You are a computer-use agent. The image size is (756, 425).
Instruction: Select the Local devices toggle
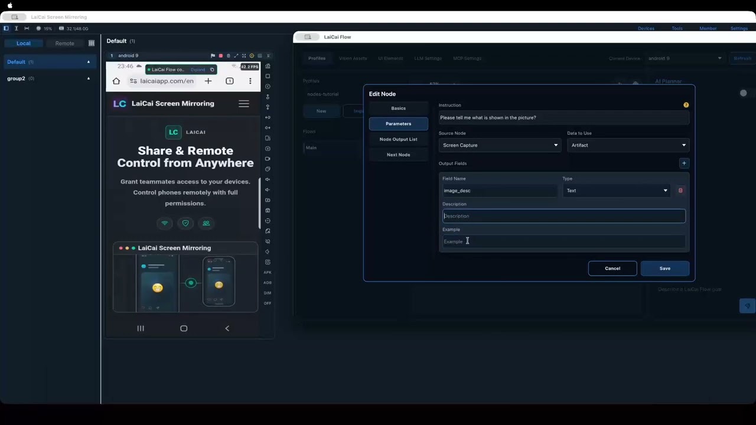coord(24,43)
